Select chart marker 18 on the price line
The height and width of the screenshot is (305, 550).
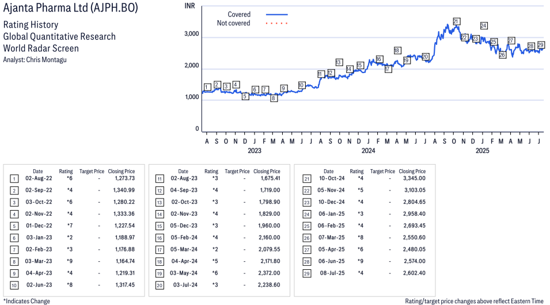tap(397, 51)
